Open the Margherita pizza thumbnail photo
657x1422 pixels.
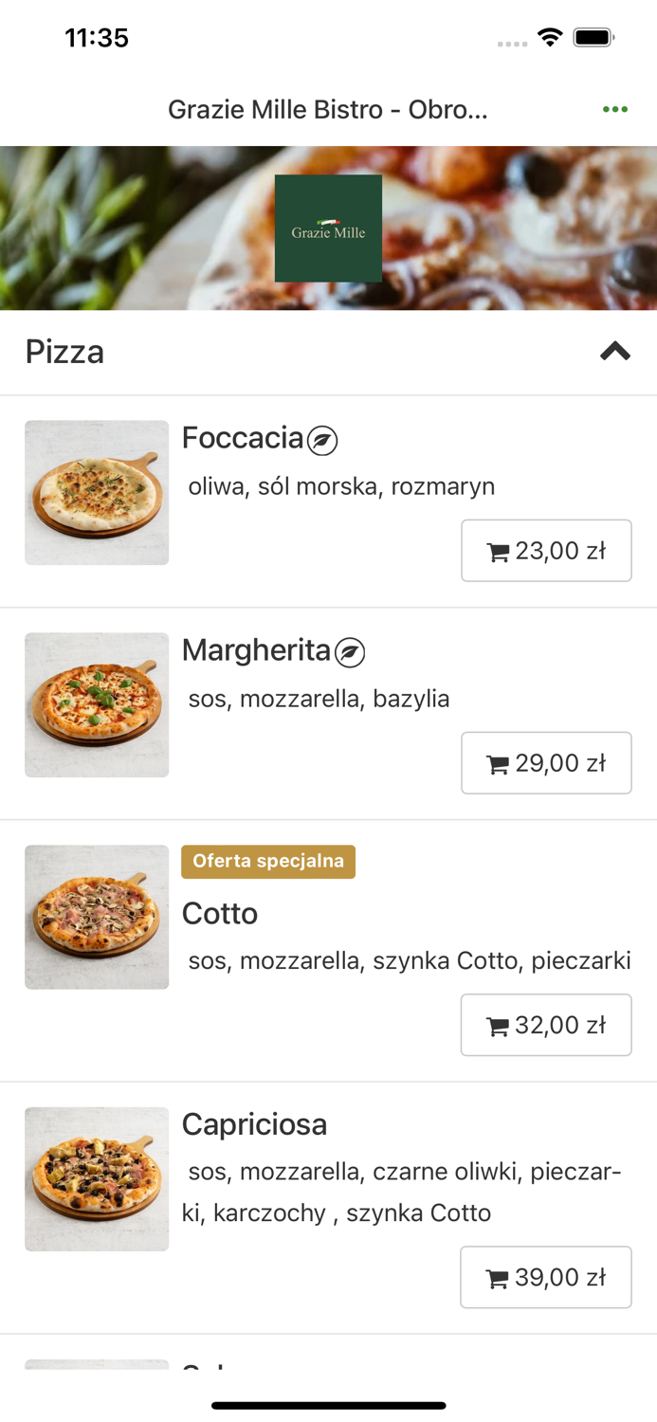pos(96,704)
